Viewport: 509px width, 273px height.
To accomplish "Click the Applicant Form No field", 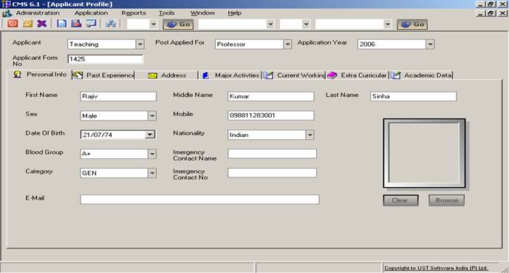I will tap(106, 59).
